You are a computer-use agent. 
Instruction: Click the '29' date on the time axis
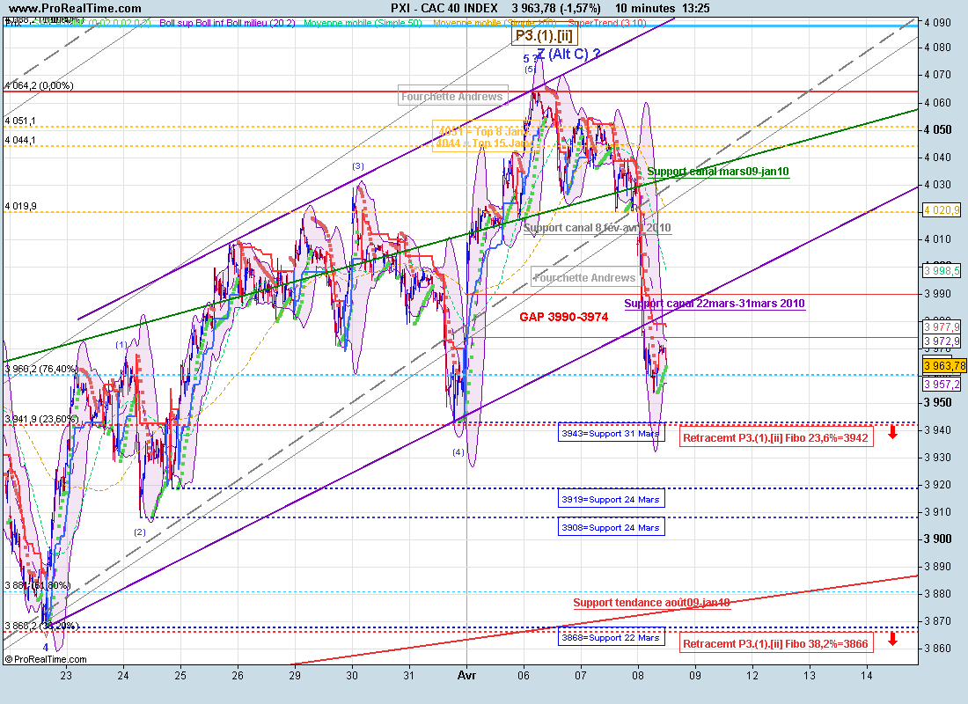[295, 675]
